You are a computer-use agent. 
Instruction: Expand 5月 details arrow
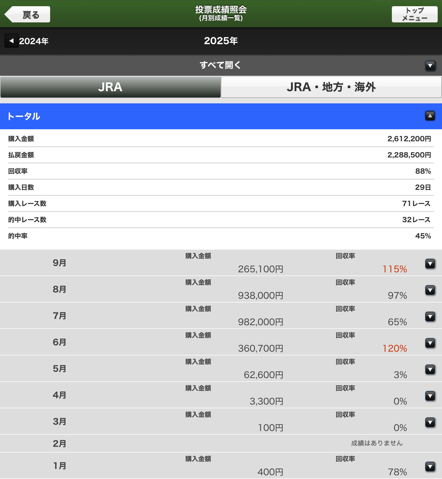click(x=430, y=369)
